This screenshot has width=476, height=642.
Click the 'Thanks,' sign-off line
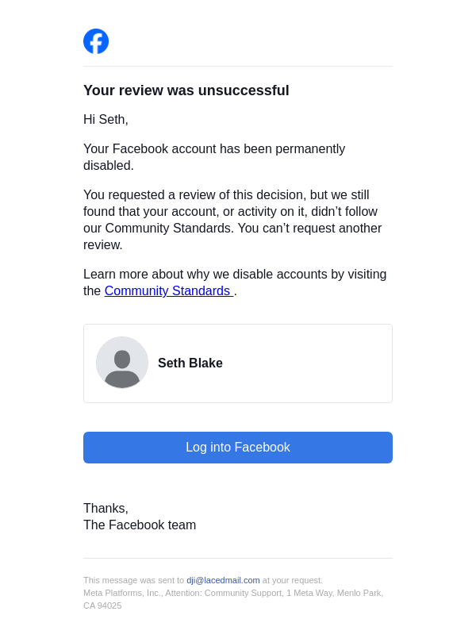[106, 509]
